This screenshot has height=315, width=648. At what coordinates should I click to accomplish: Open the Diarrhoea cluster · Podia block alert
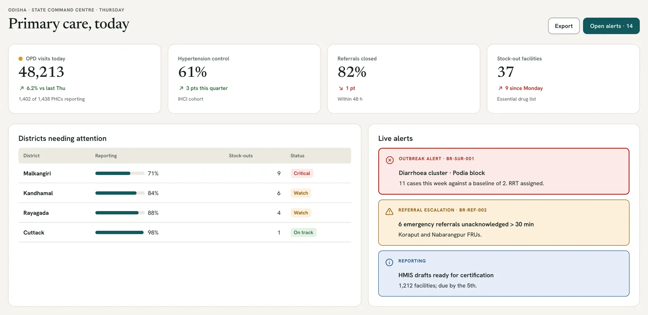pos(504,171)
